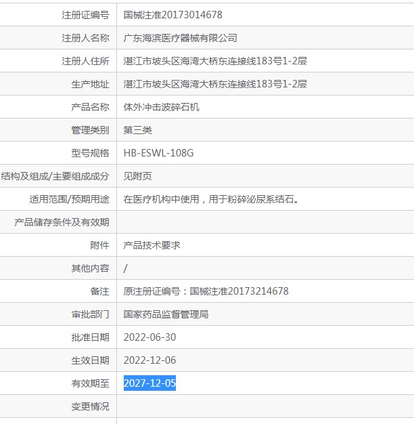Image resolution: width=414 pixels, height=424 pixels.
Task: Click the 产品储存条件及有效期 label
Action: 62,222
